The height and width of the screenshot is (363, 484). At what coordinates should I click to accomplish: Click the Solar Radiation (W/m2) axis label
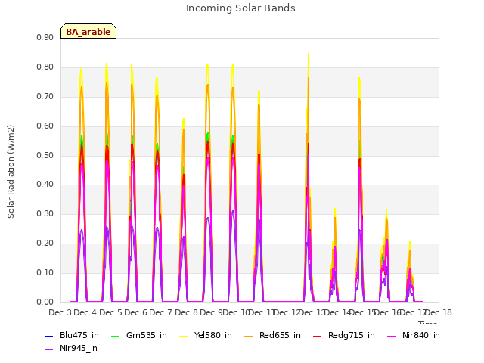(11, 172)
